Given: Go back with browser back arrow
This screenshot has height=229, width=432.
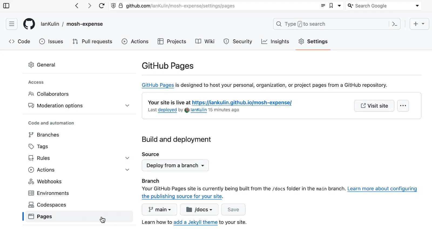Looking at the screenshot, I should point(77,6).
